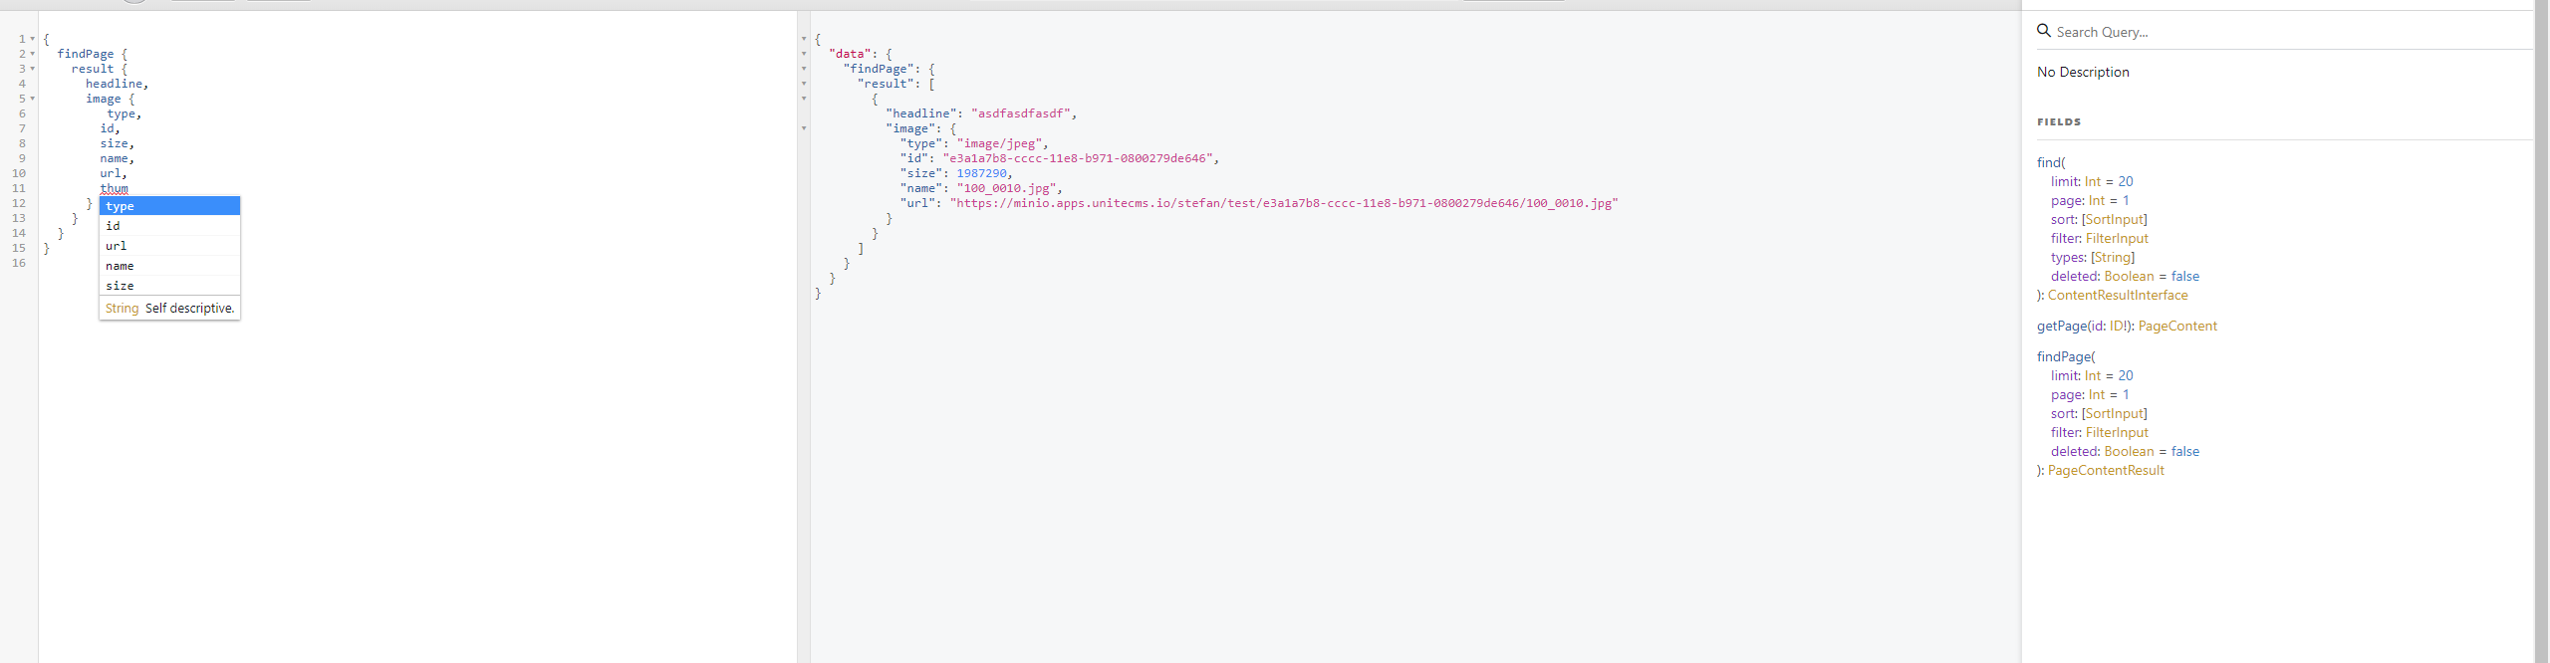Click the image id value starting e3a1a7b8

1078,158
